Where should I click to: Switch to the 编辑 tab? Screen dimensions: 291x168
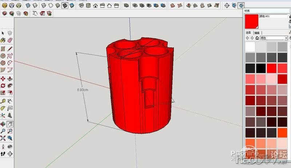pos(257,33)
